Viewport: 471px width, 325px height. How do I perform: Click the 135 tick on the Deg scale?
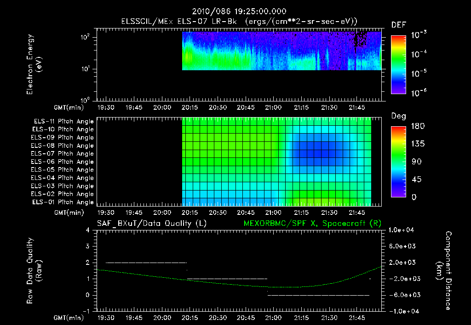coord(418,144)
